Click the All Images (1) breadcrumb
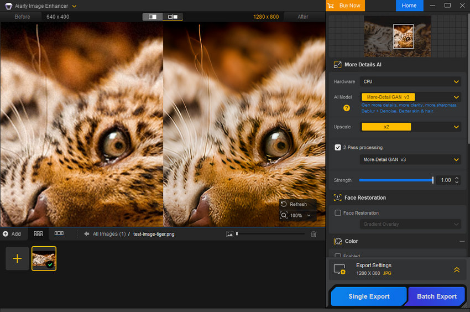470x312 pixels. point(109,233)
